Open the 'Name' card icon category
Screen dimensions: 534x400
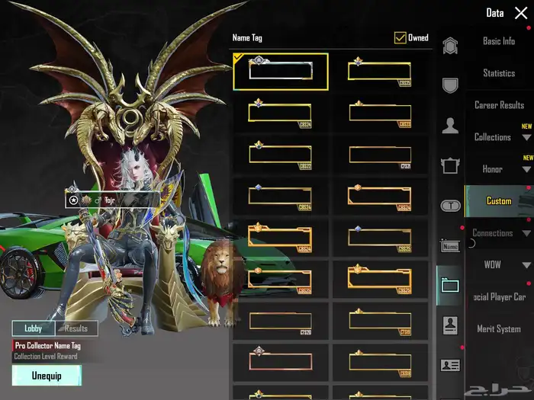tap(450, 246)
